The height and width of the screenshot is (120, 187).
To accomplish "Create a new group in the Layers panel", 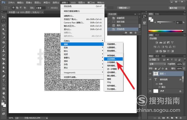I will pyautogui.click(x=172, y=118).
